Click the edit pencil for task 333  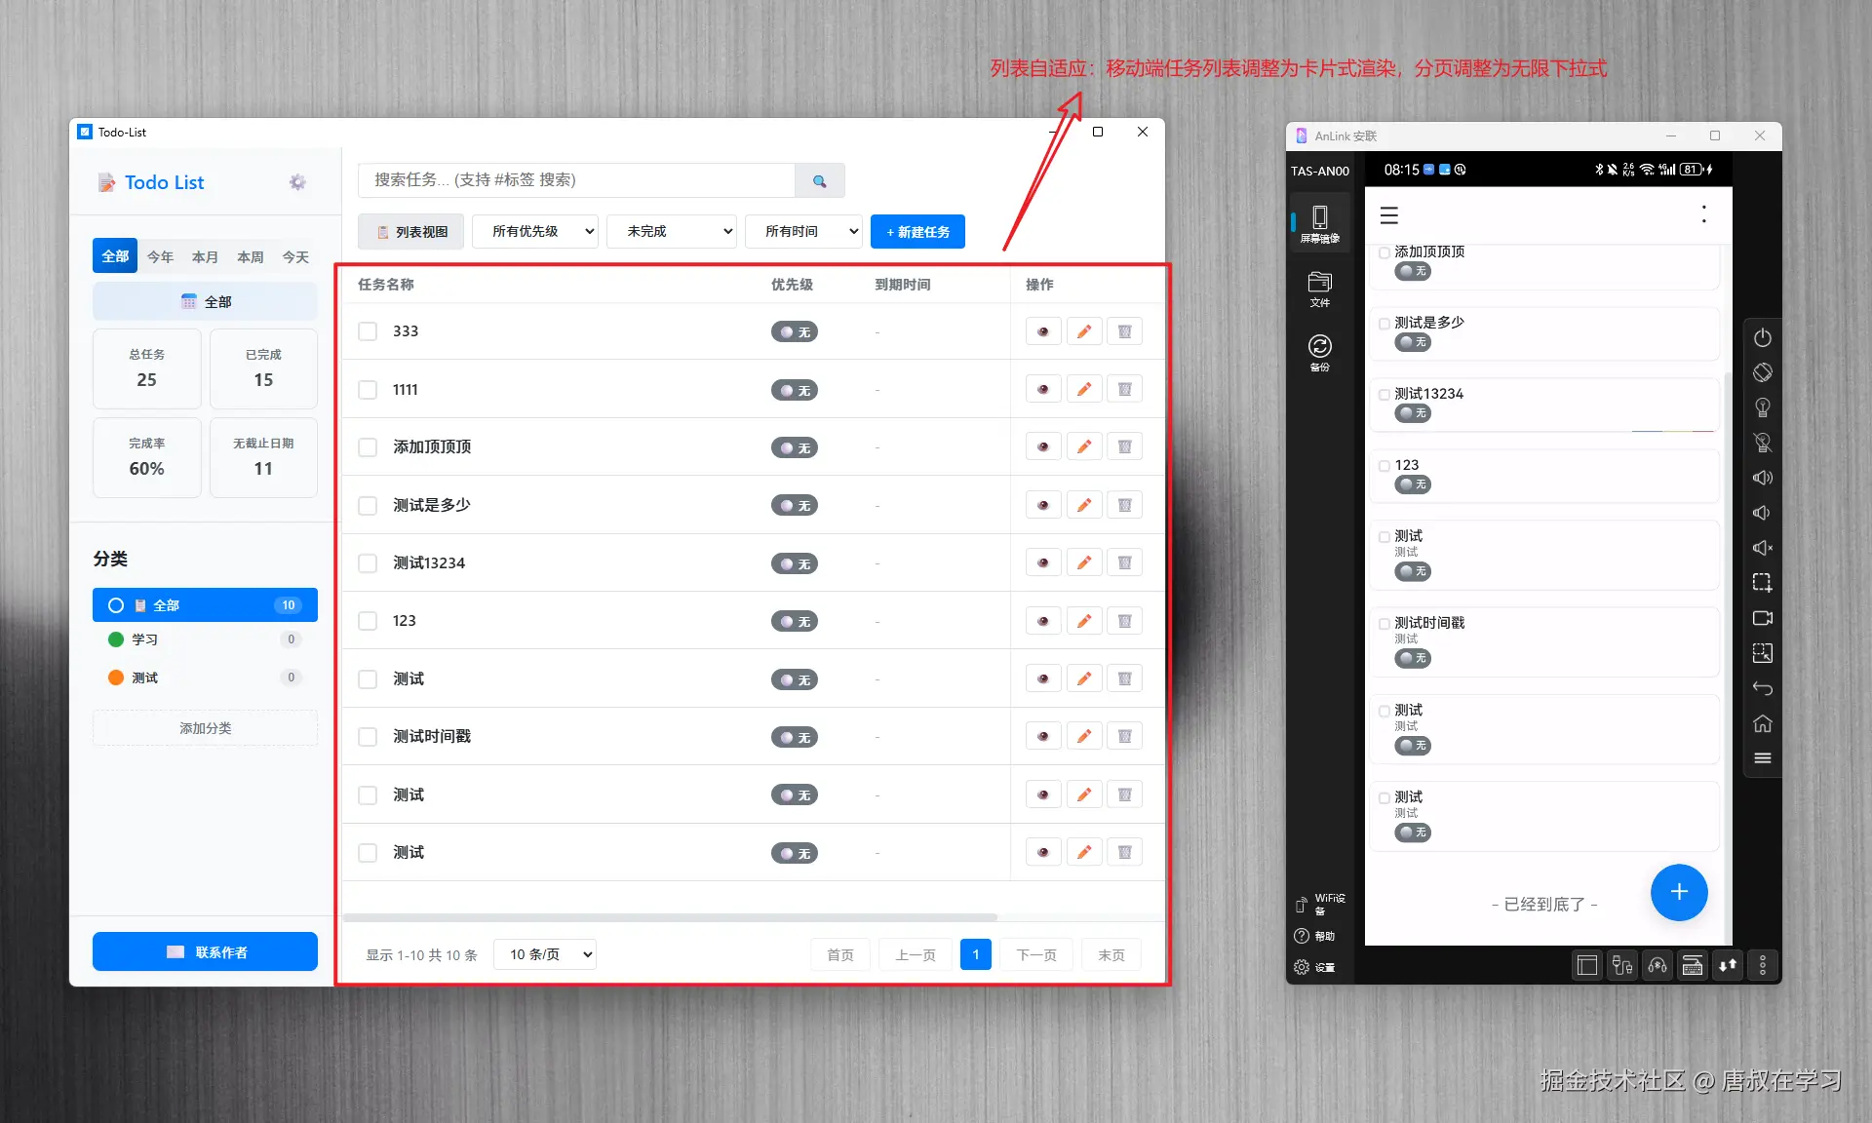(1083, 331)
